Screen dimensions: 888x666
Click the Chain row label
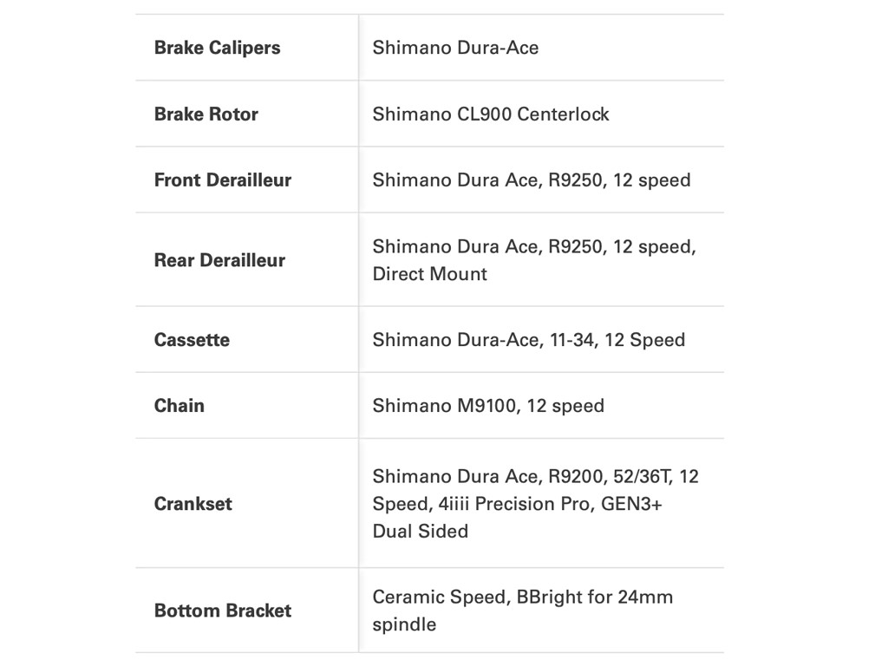click(x=179, y=405)
